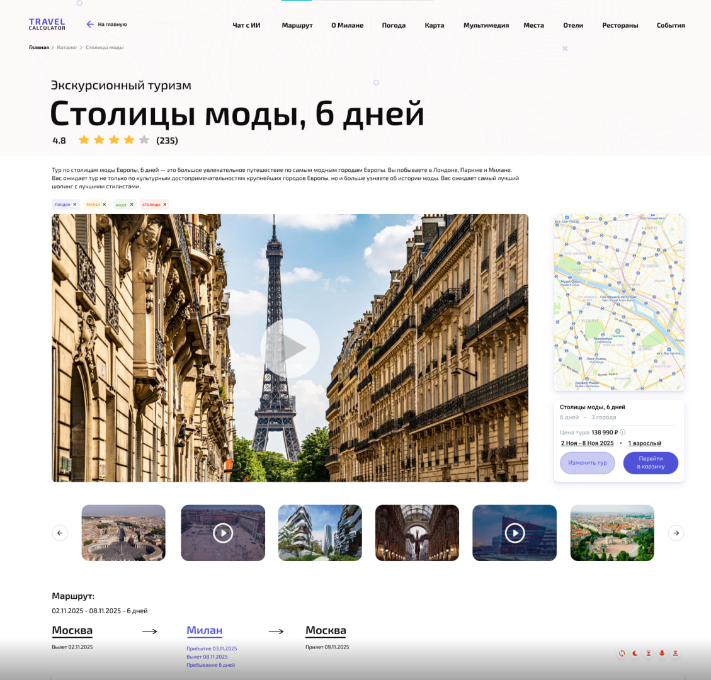Remove the Лондон tag

(74, 205)
